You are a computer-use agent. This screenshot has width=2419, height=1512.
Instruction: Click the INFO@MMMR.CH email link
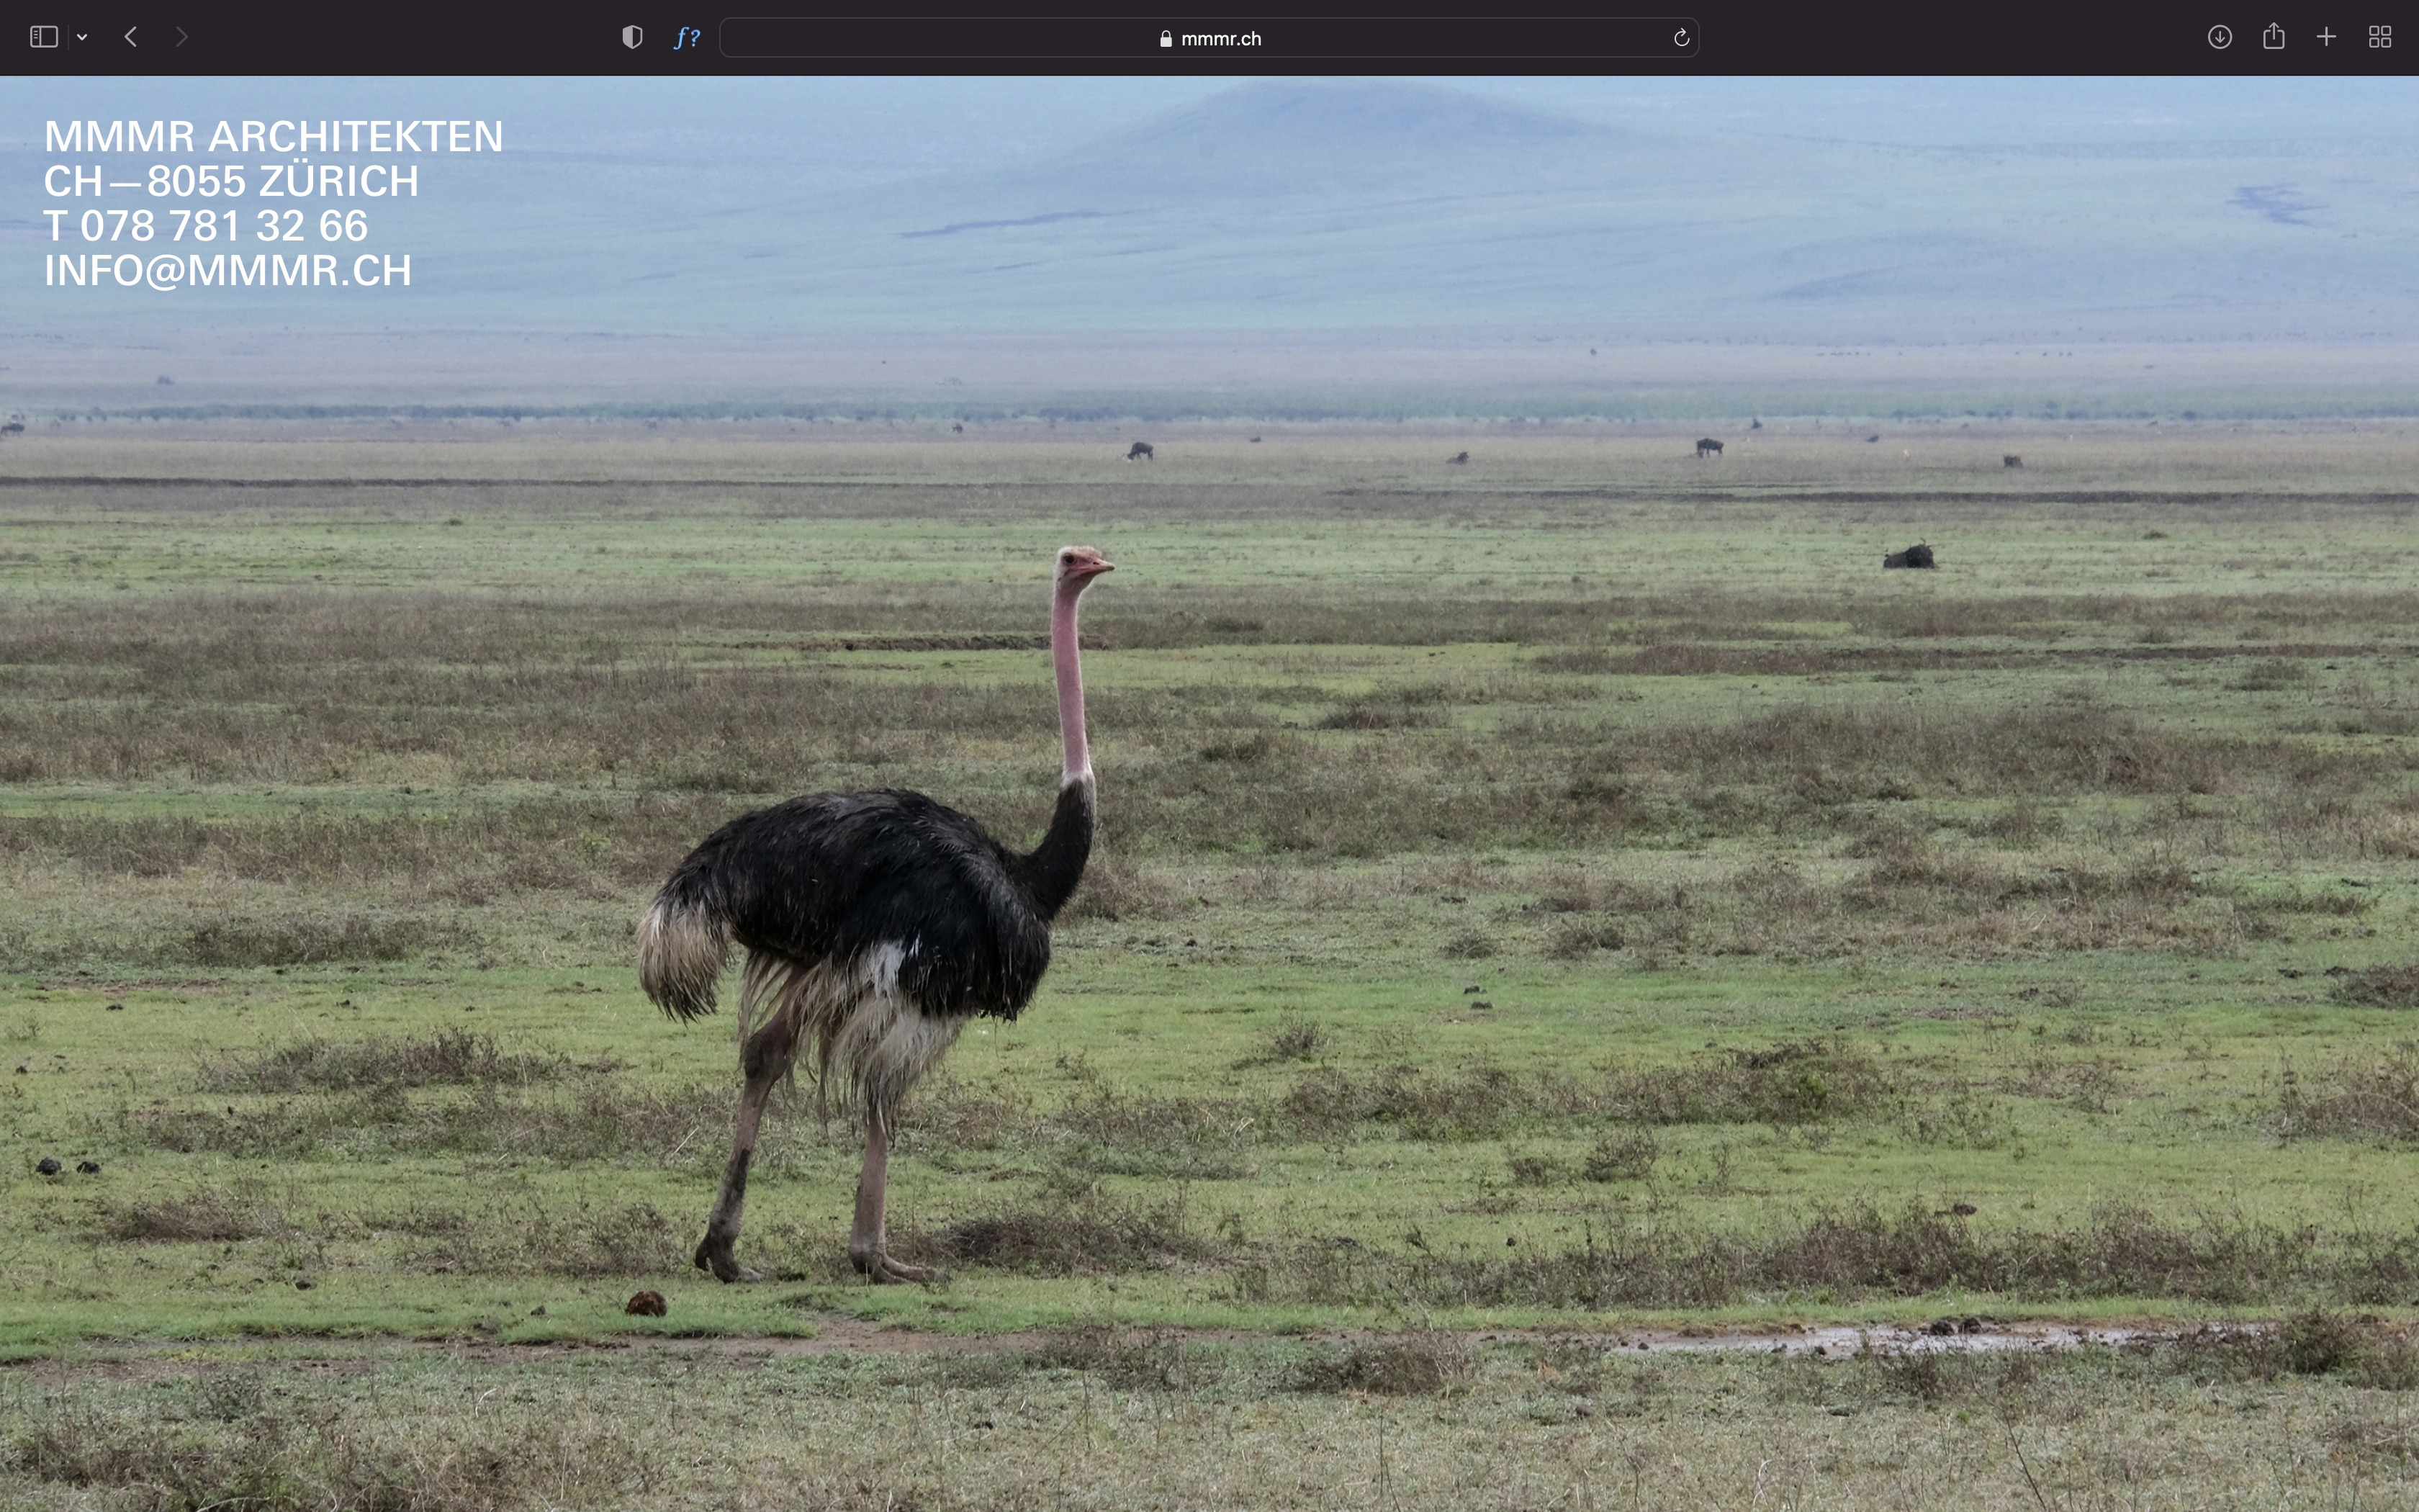coord(228,271)
